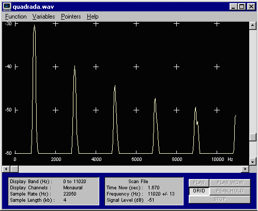
Task: Click the PLAY button
Action: [199, 183]
